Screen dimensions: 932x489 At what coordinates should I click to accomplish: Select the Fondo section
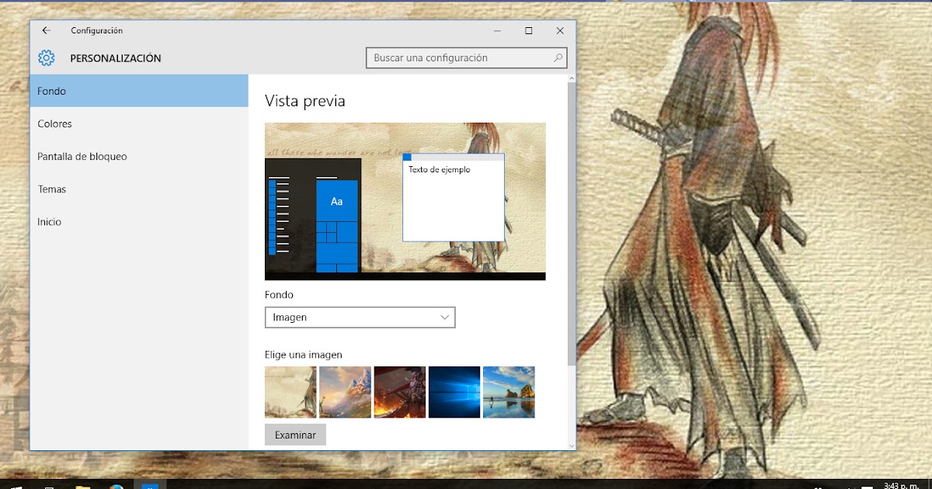tap(139, 91)
